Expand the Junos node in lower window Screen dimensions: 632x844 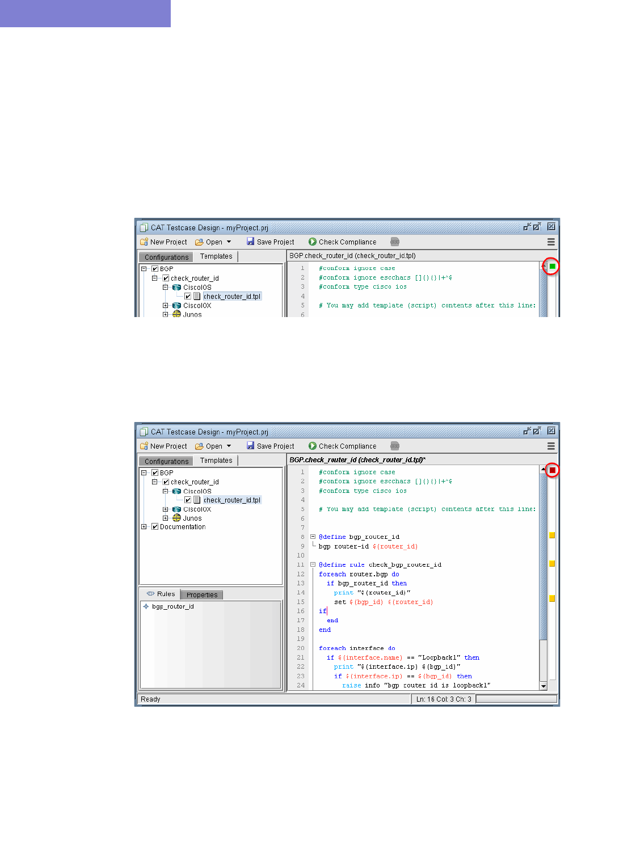pos(166,518)
